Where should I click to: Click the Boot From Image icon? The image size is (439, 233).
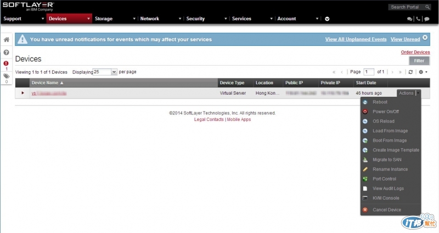(365, 141)
